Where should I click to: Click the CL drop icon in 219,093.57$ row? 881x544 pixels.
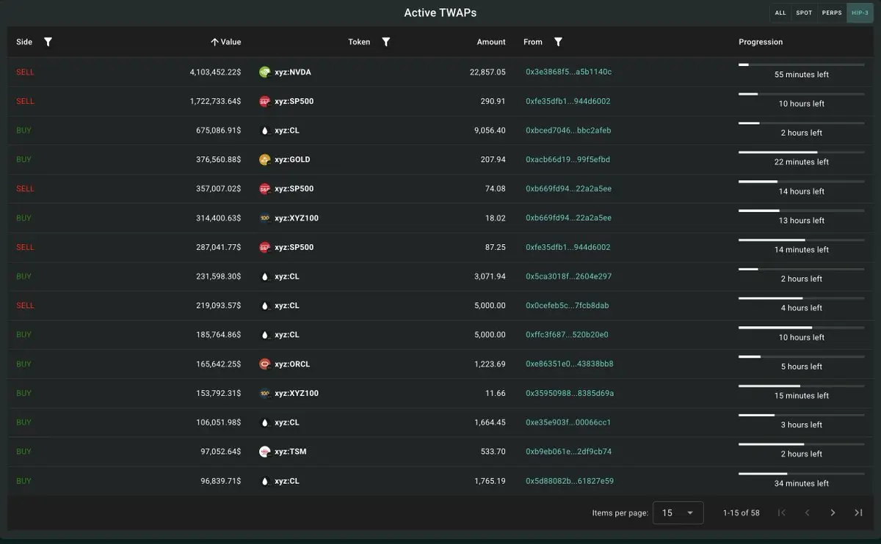[265, 306]
